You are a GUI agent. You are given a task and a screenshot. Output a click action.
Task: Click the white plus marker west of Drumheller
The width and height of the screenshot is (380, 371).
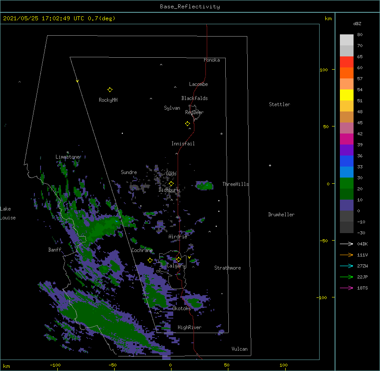point(270,165)
